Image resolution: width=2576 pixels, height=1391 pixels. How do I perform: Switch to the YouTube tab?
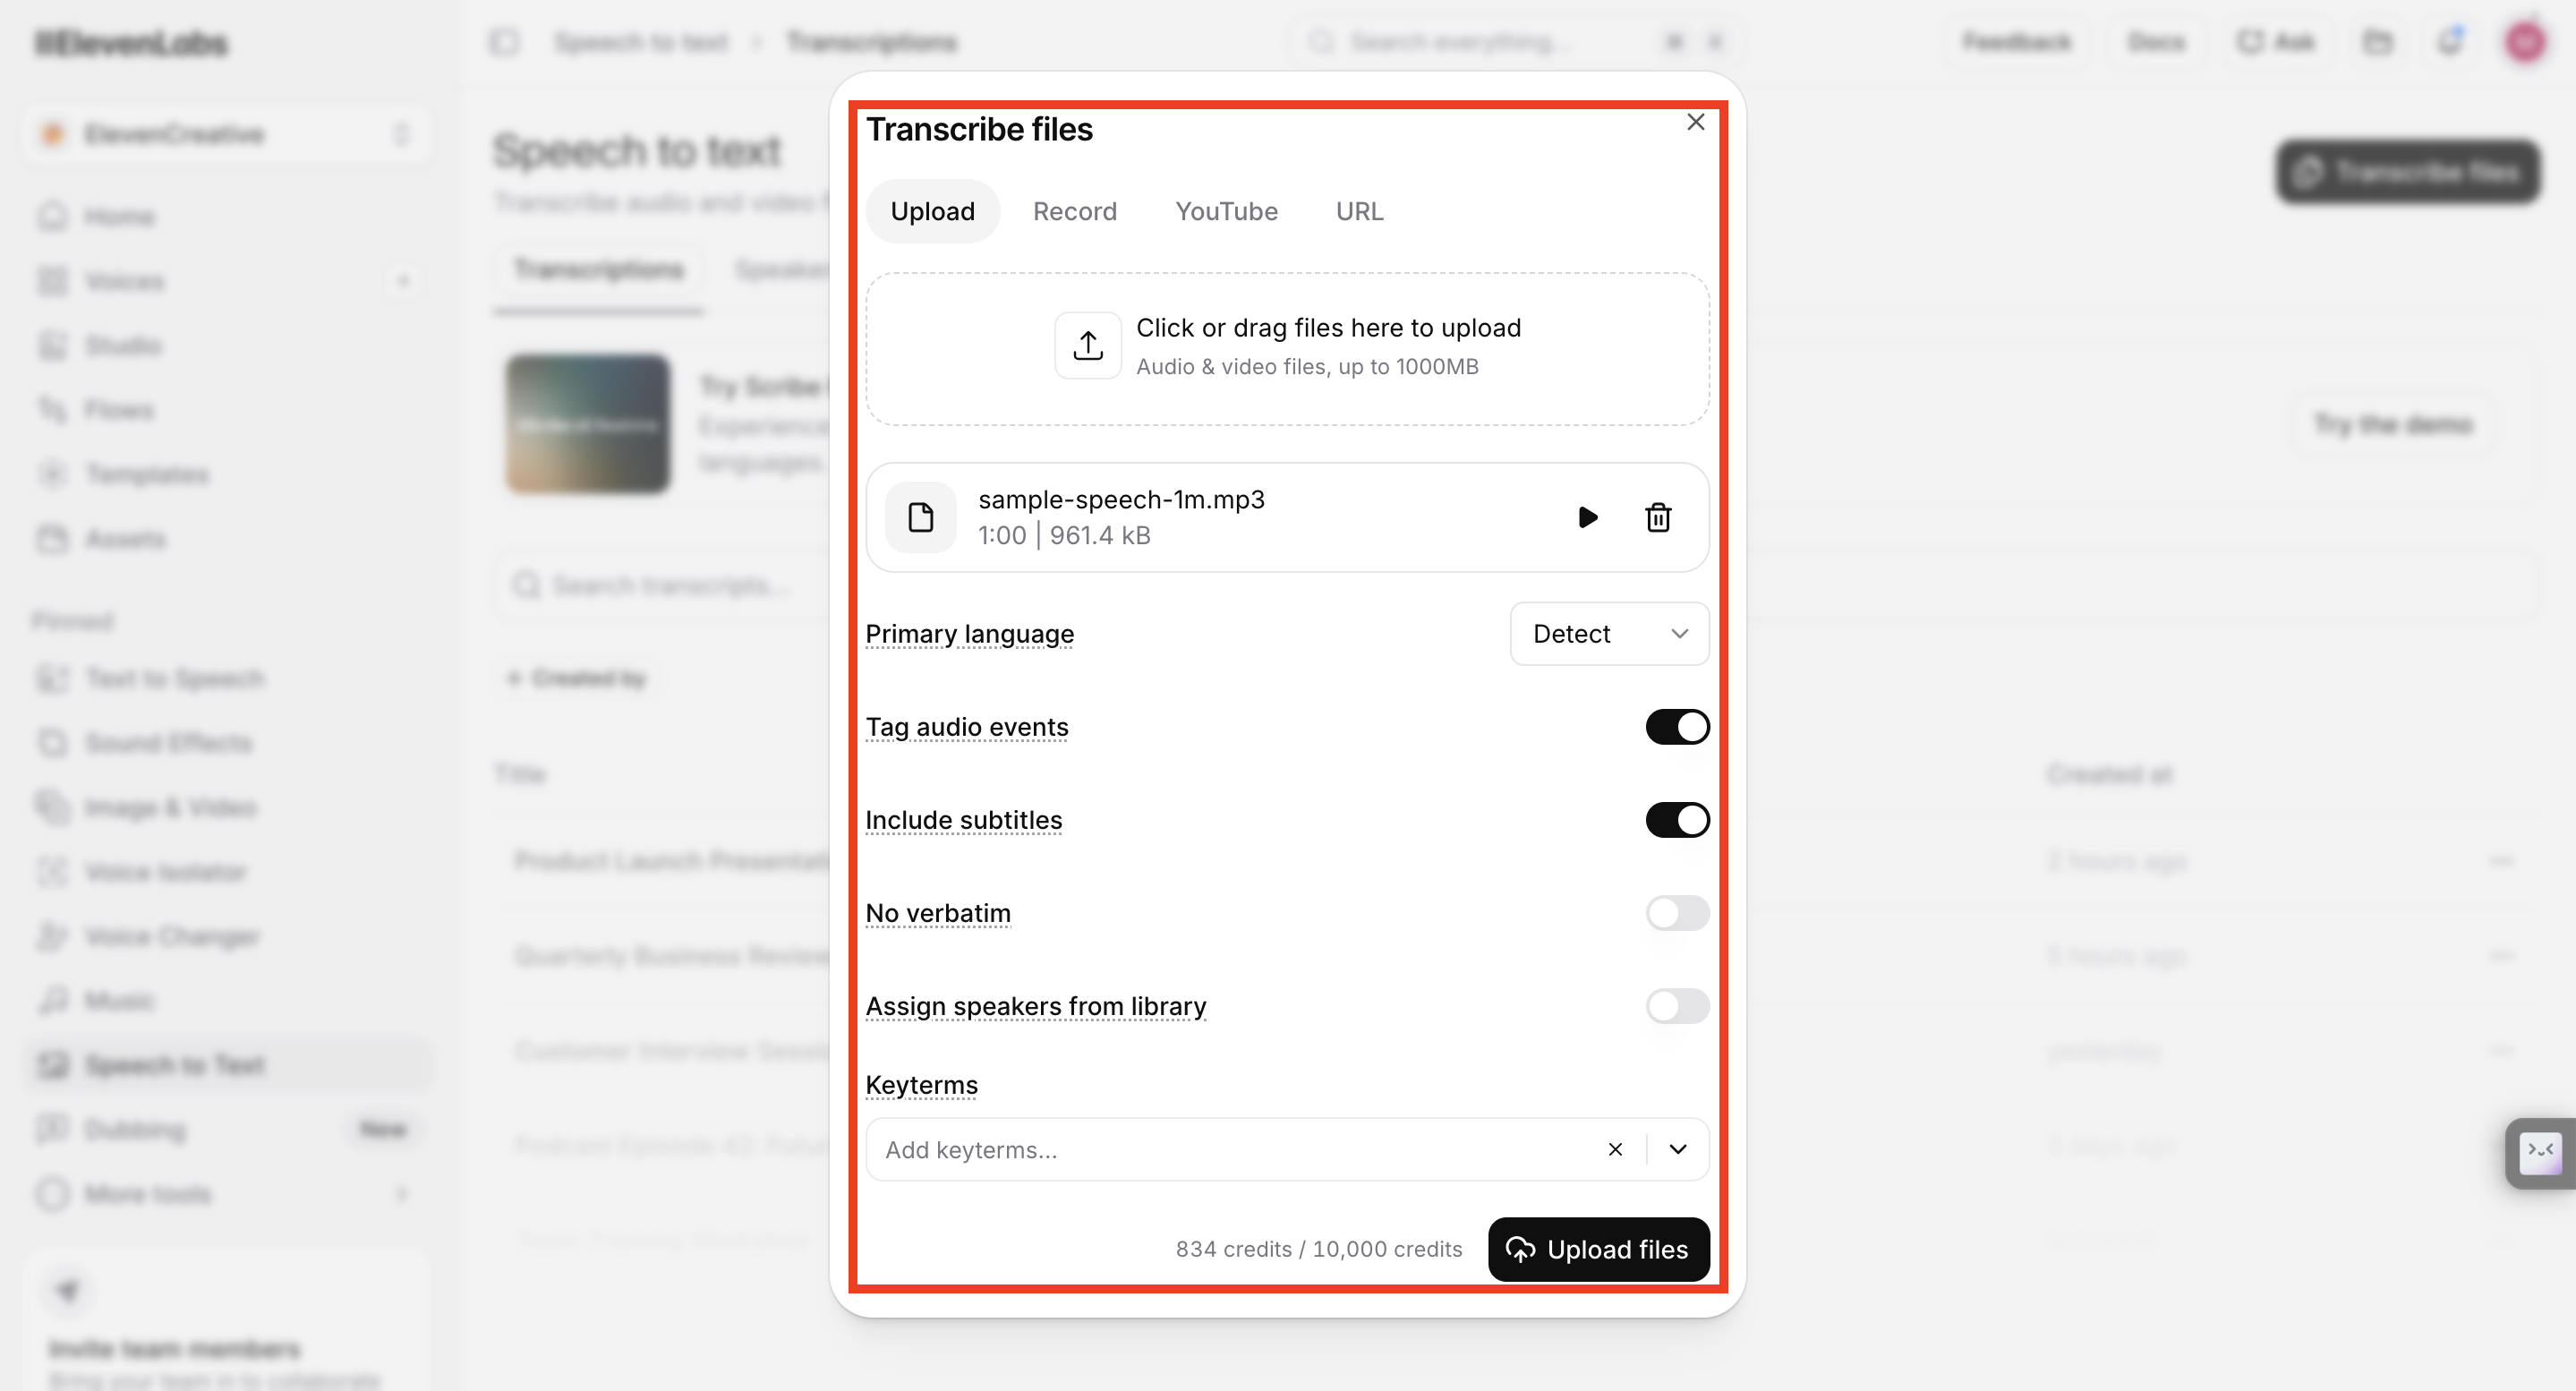click(1226, 211)
